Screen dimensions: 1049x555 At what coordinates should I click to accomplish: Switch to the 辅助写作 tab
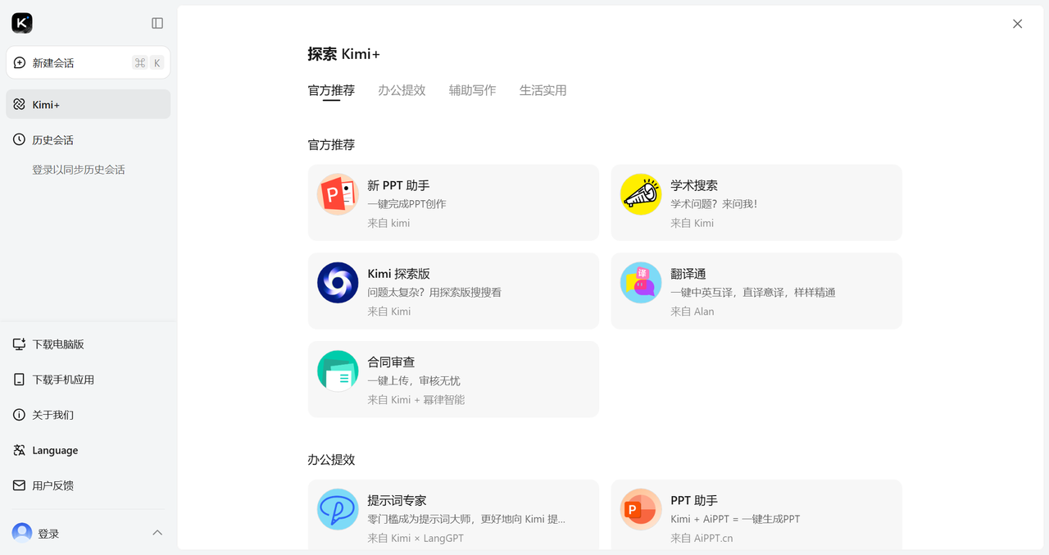point(472,90)
